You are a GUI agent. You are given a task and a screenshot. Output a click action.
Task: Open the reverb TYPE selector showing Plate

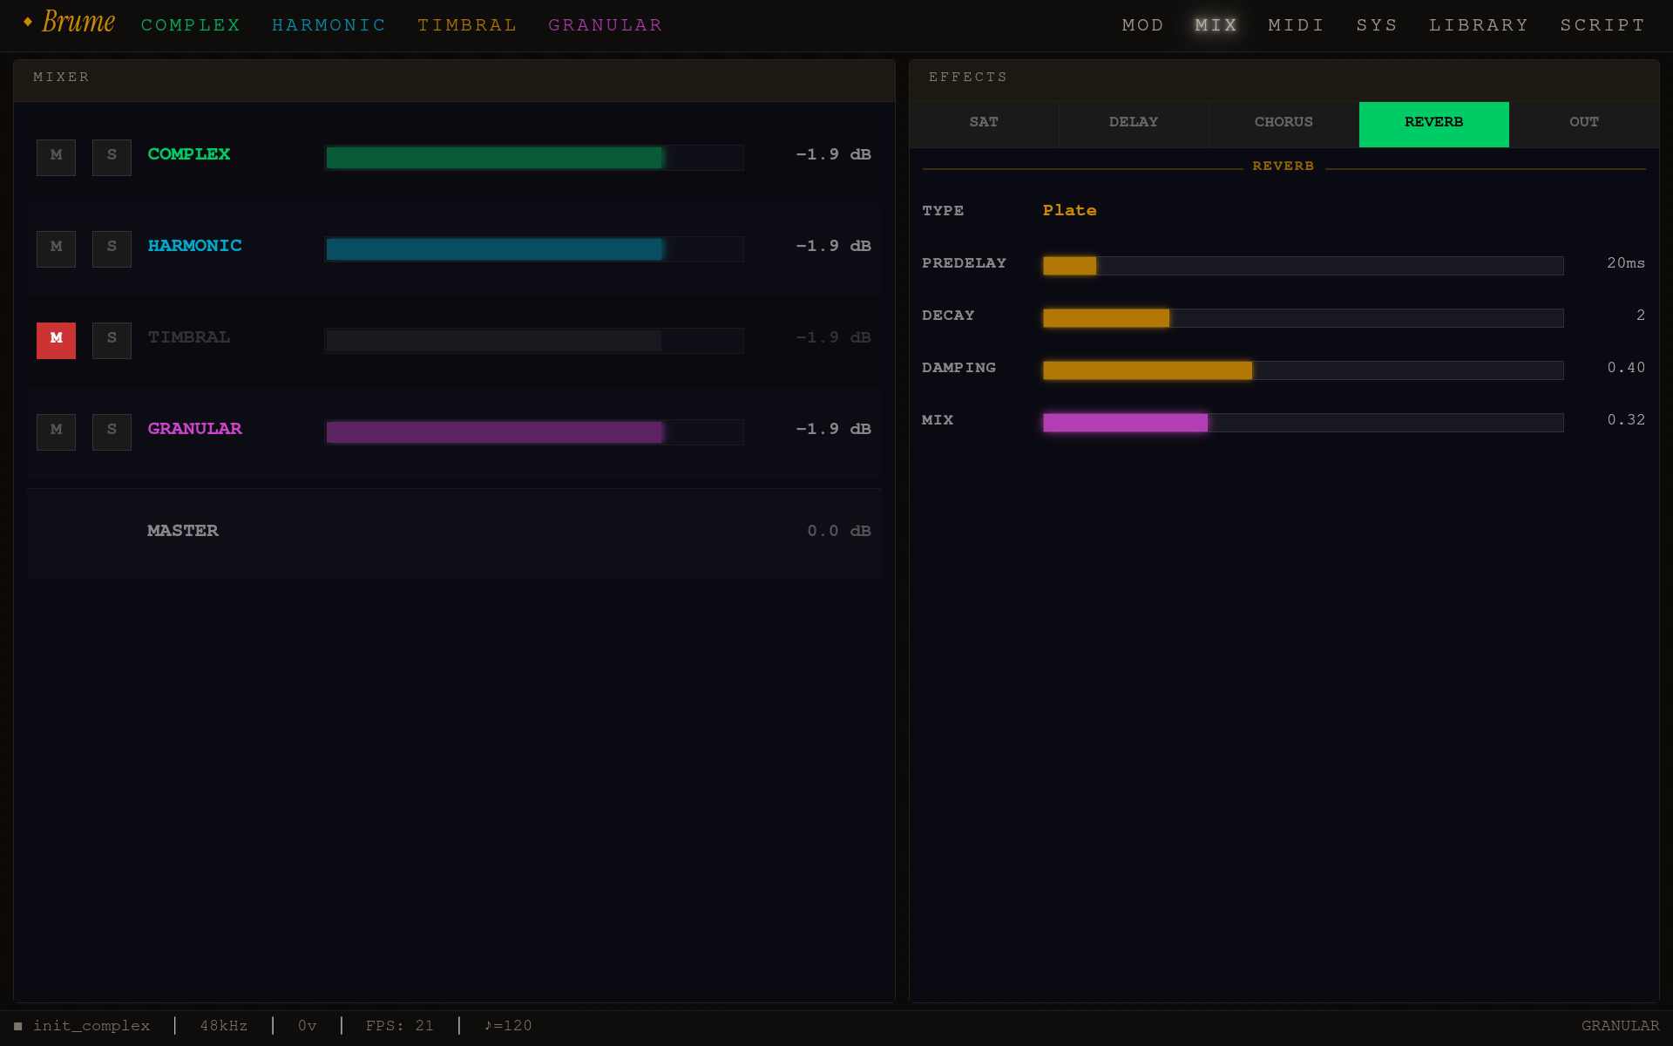coord(1070,210)
